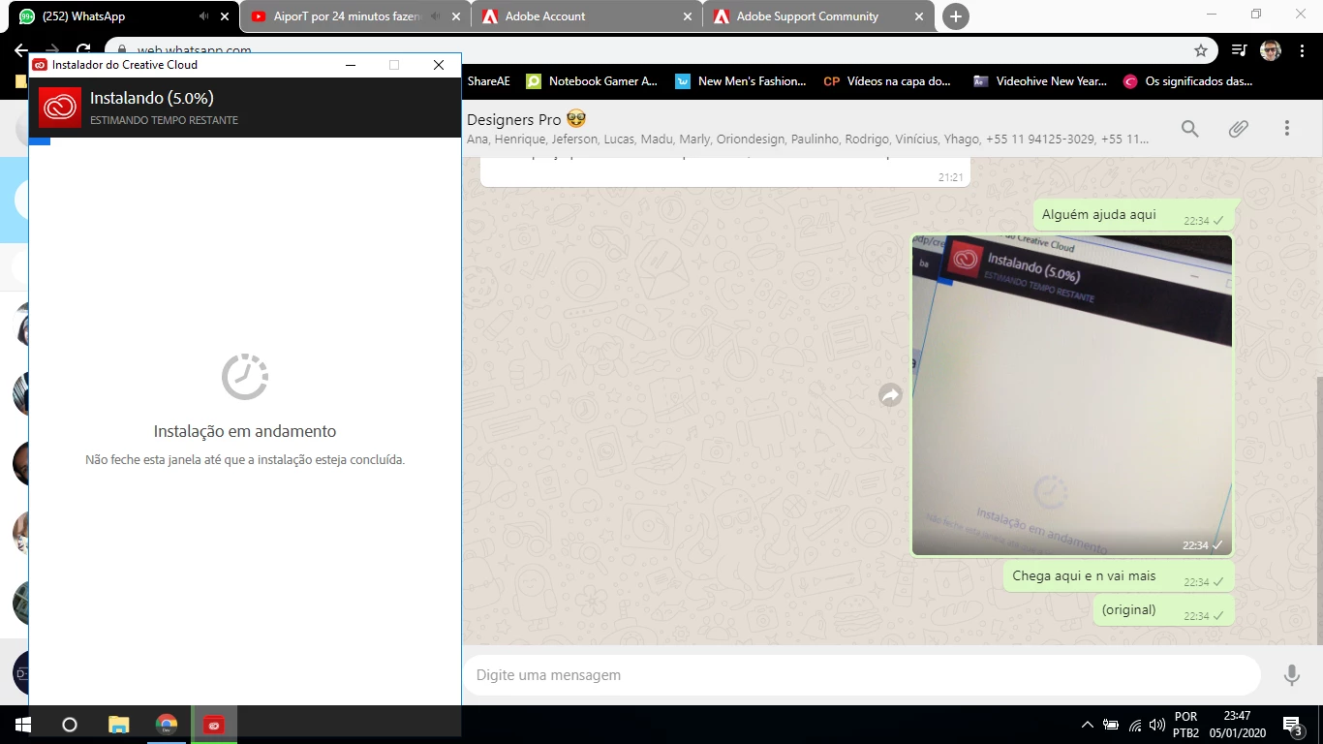Open the shared installer photo thumbnail
Viewport: 1323px width, 744px height.
click(x=1072, y=395)
